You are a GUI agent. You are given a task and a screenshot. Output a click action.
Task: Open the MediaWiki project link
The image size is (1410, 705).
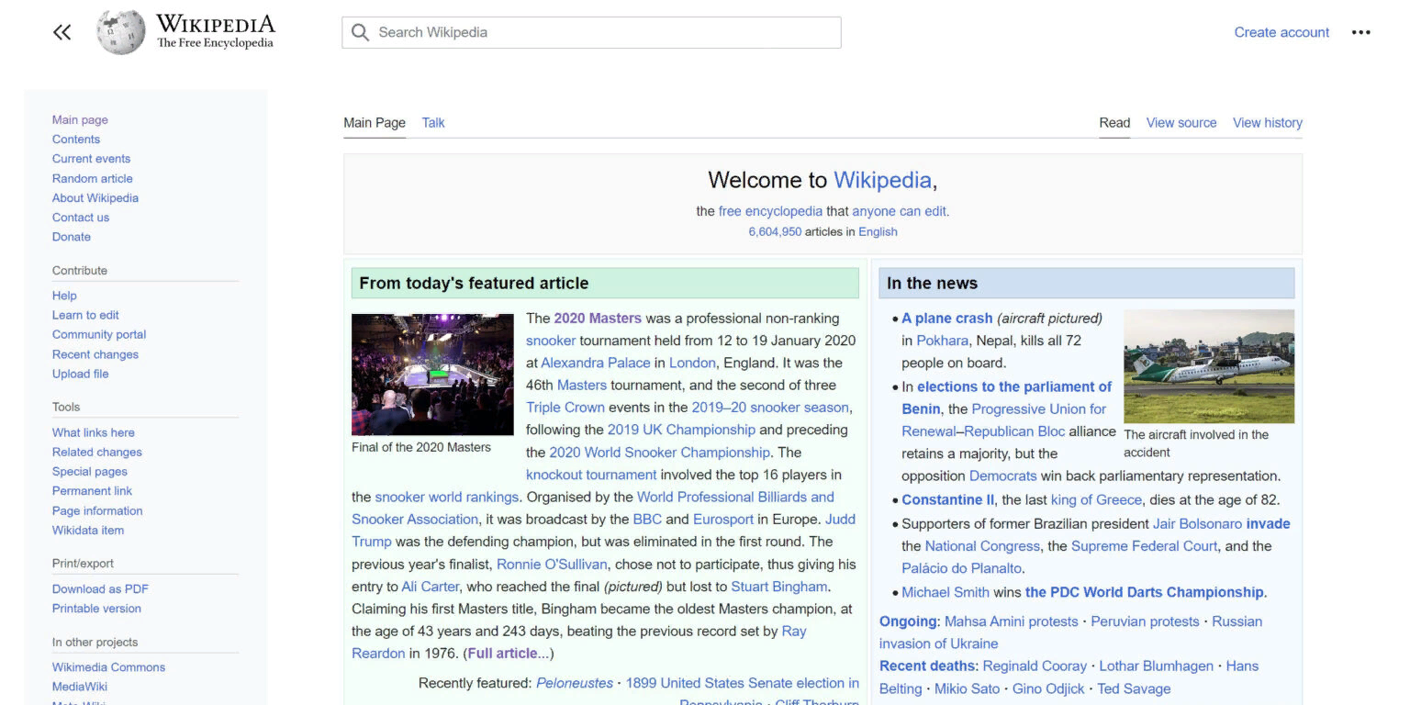[80, 687]
